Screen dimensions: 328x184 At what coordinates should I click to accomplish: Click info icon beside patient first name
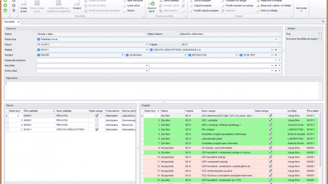point(127,55)
